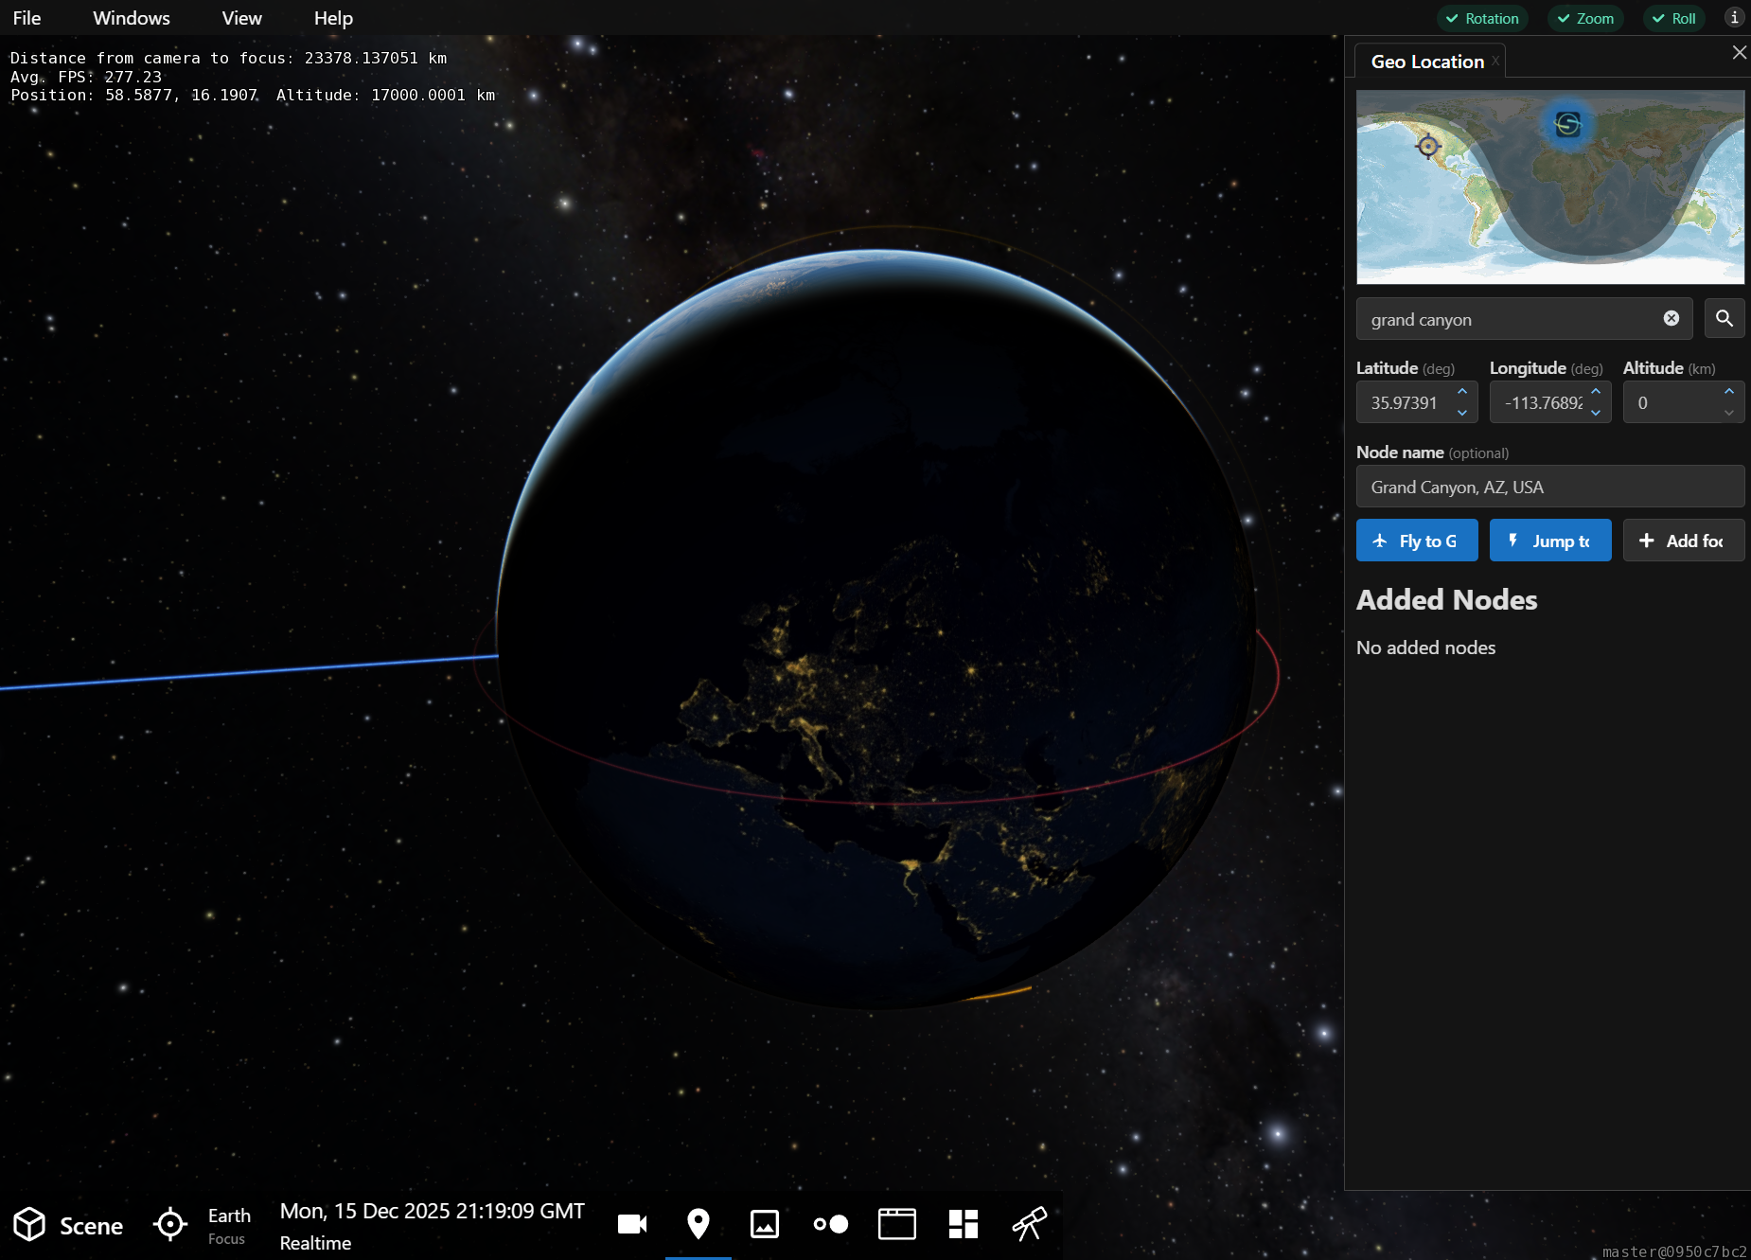Image resolution: width=1751 pixels, height=1260 pixels.
Task: Click the 'No added nodes' text
Action: pyautogui.click(x=1425, y=648)
